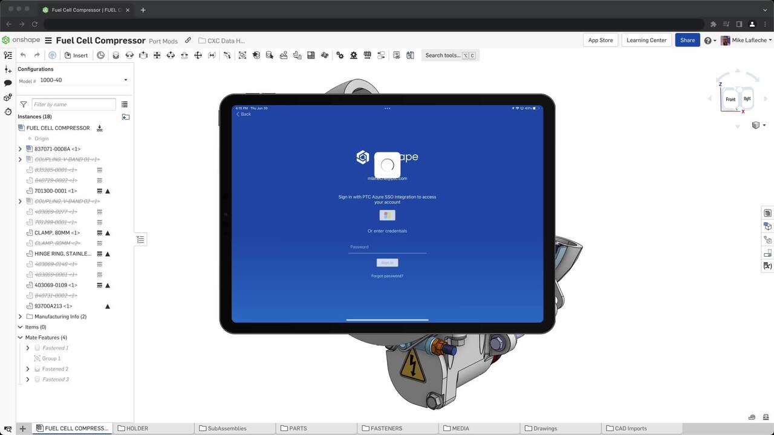
Task: Select the Planar mate tool
Action: pos(157,55)
